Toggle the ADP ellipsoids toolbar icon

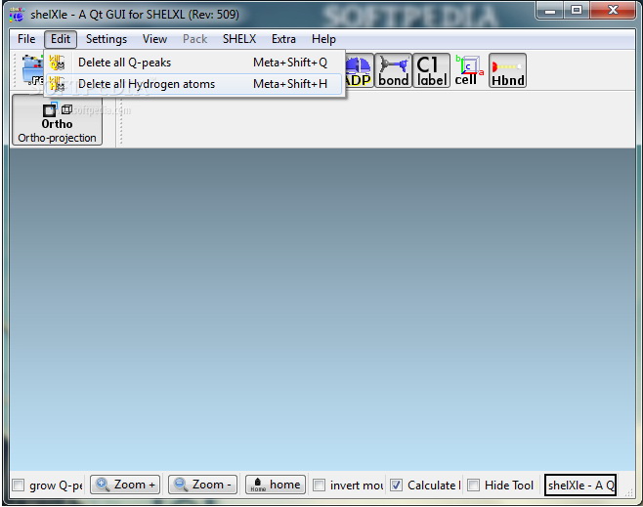(360, 70)
